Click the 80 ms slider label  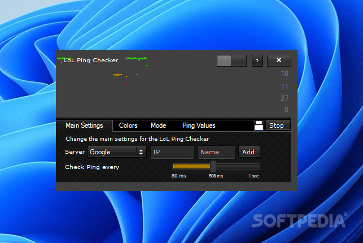click(179, 176)
